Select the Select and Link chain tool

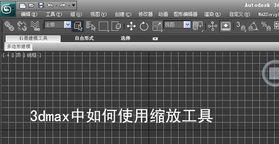[x=9, y=26]
